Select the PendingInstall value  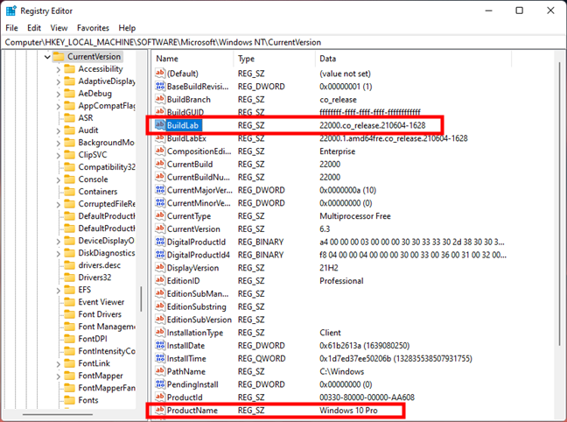pyautogui.click(x=192, y=384)
